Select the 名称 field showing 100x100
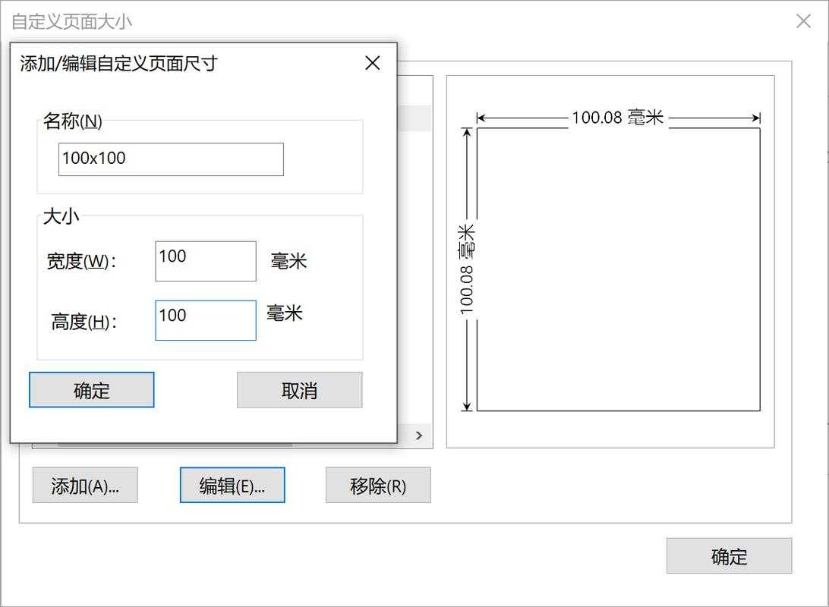This screenshot has width=829, height=607. pos(170,159)
